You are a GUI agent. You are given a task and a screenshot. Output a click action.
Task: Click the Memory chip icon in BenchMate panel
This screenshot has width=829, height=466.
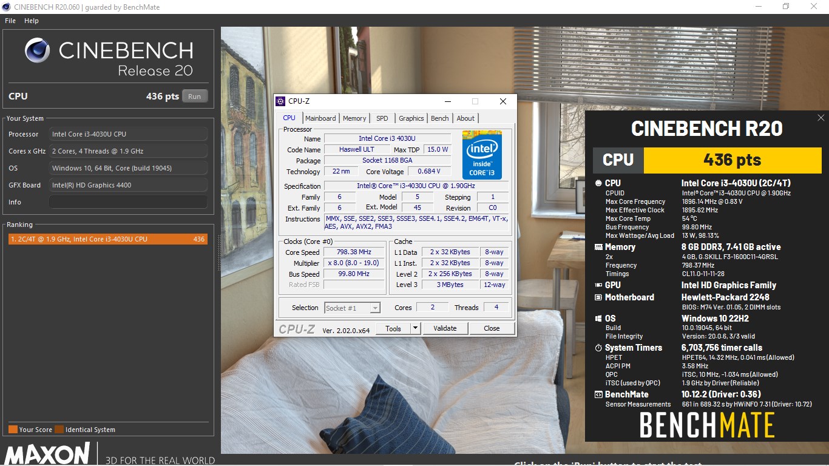(598, 247)
